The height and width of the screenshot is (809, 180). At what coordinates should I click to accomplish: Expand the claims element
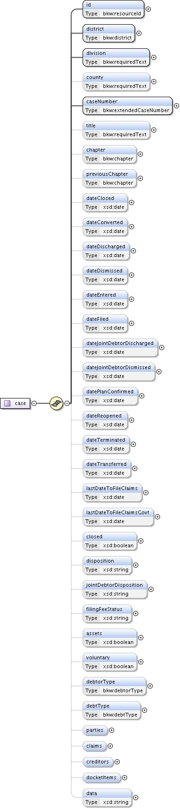pyautogui.click(x=110, y=746)
